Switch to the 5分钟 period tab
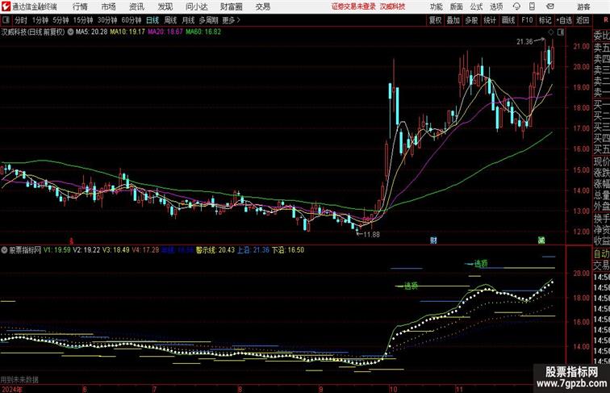The width and height of the screenshot is (610, 393). coord(61,20)
